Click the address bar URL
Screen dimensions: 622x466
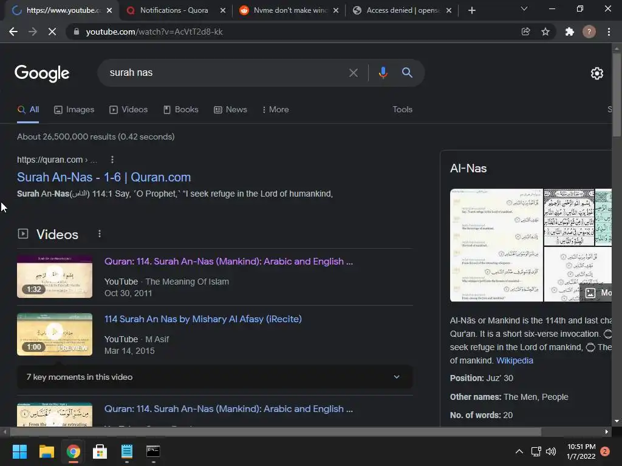(154, 32)
